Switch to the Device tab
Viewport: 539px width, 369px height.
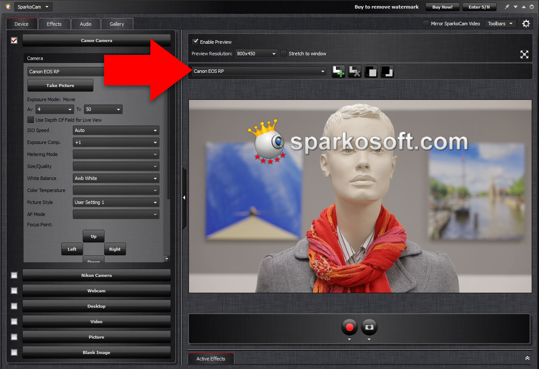pos(22,24)
